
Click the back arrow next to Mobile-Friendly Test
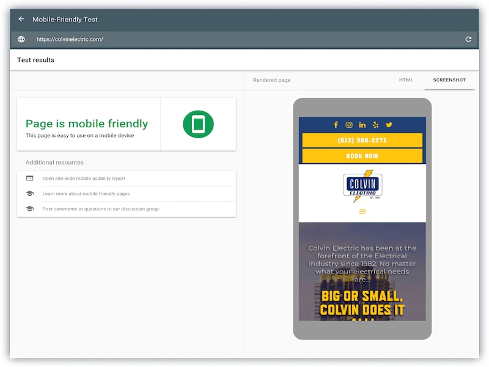21,19
